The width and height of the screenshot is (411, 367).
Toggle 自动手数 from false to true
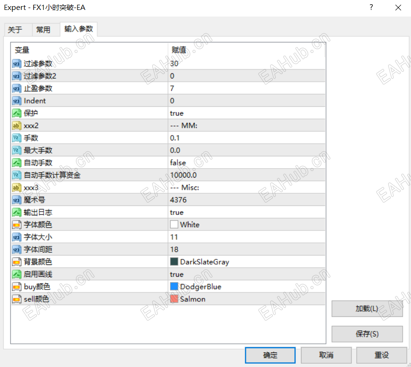click(212, 162)
